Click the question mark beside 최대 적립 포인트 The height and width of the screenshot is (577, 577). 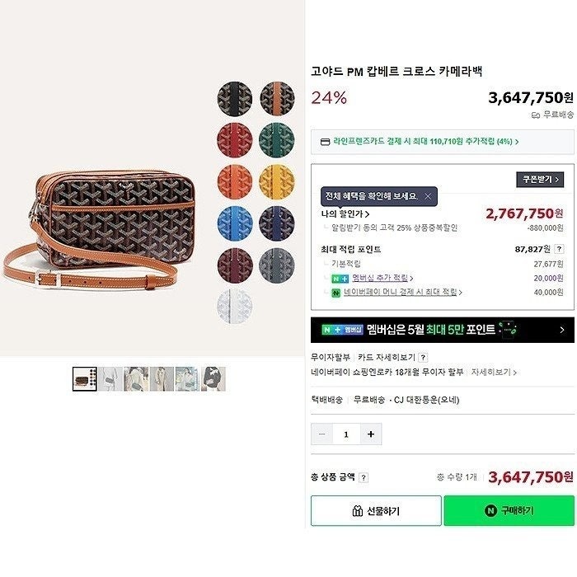coord(559,249)
